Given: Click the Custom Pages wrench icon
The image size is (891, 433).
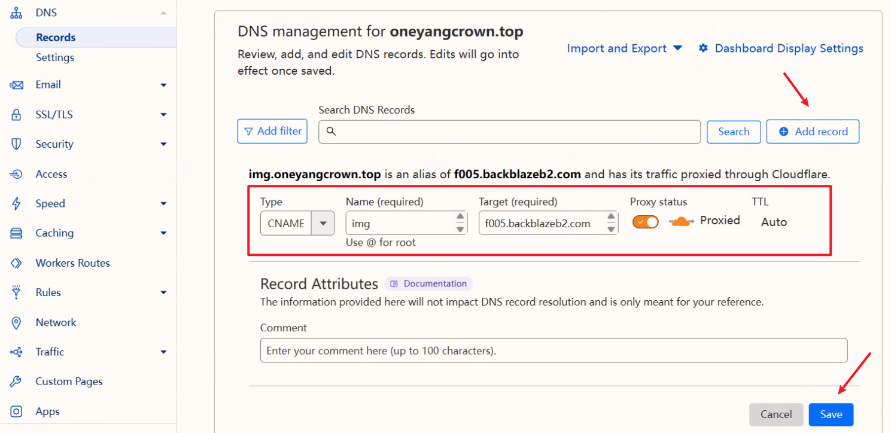Looking at the screenshot, I should (17, 382).
